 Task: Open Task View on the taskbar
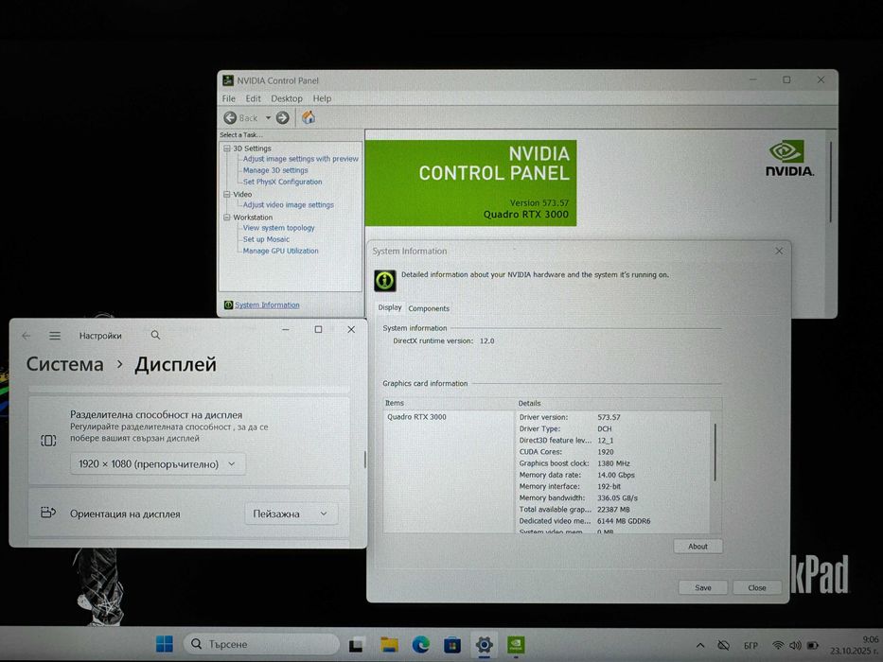[x=356, y=645]
